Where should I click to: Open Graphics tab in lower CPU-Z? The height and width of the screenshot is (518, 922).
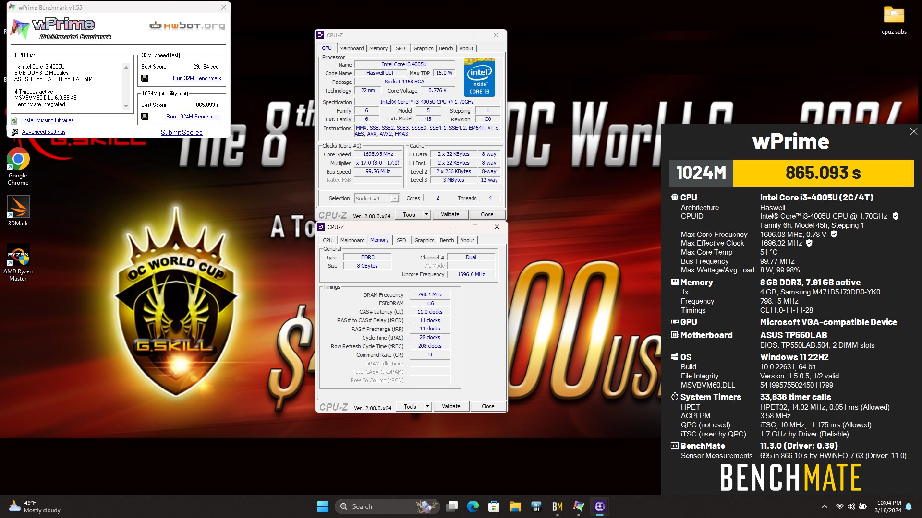tap(424, 240)
